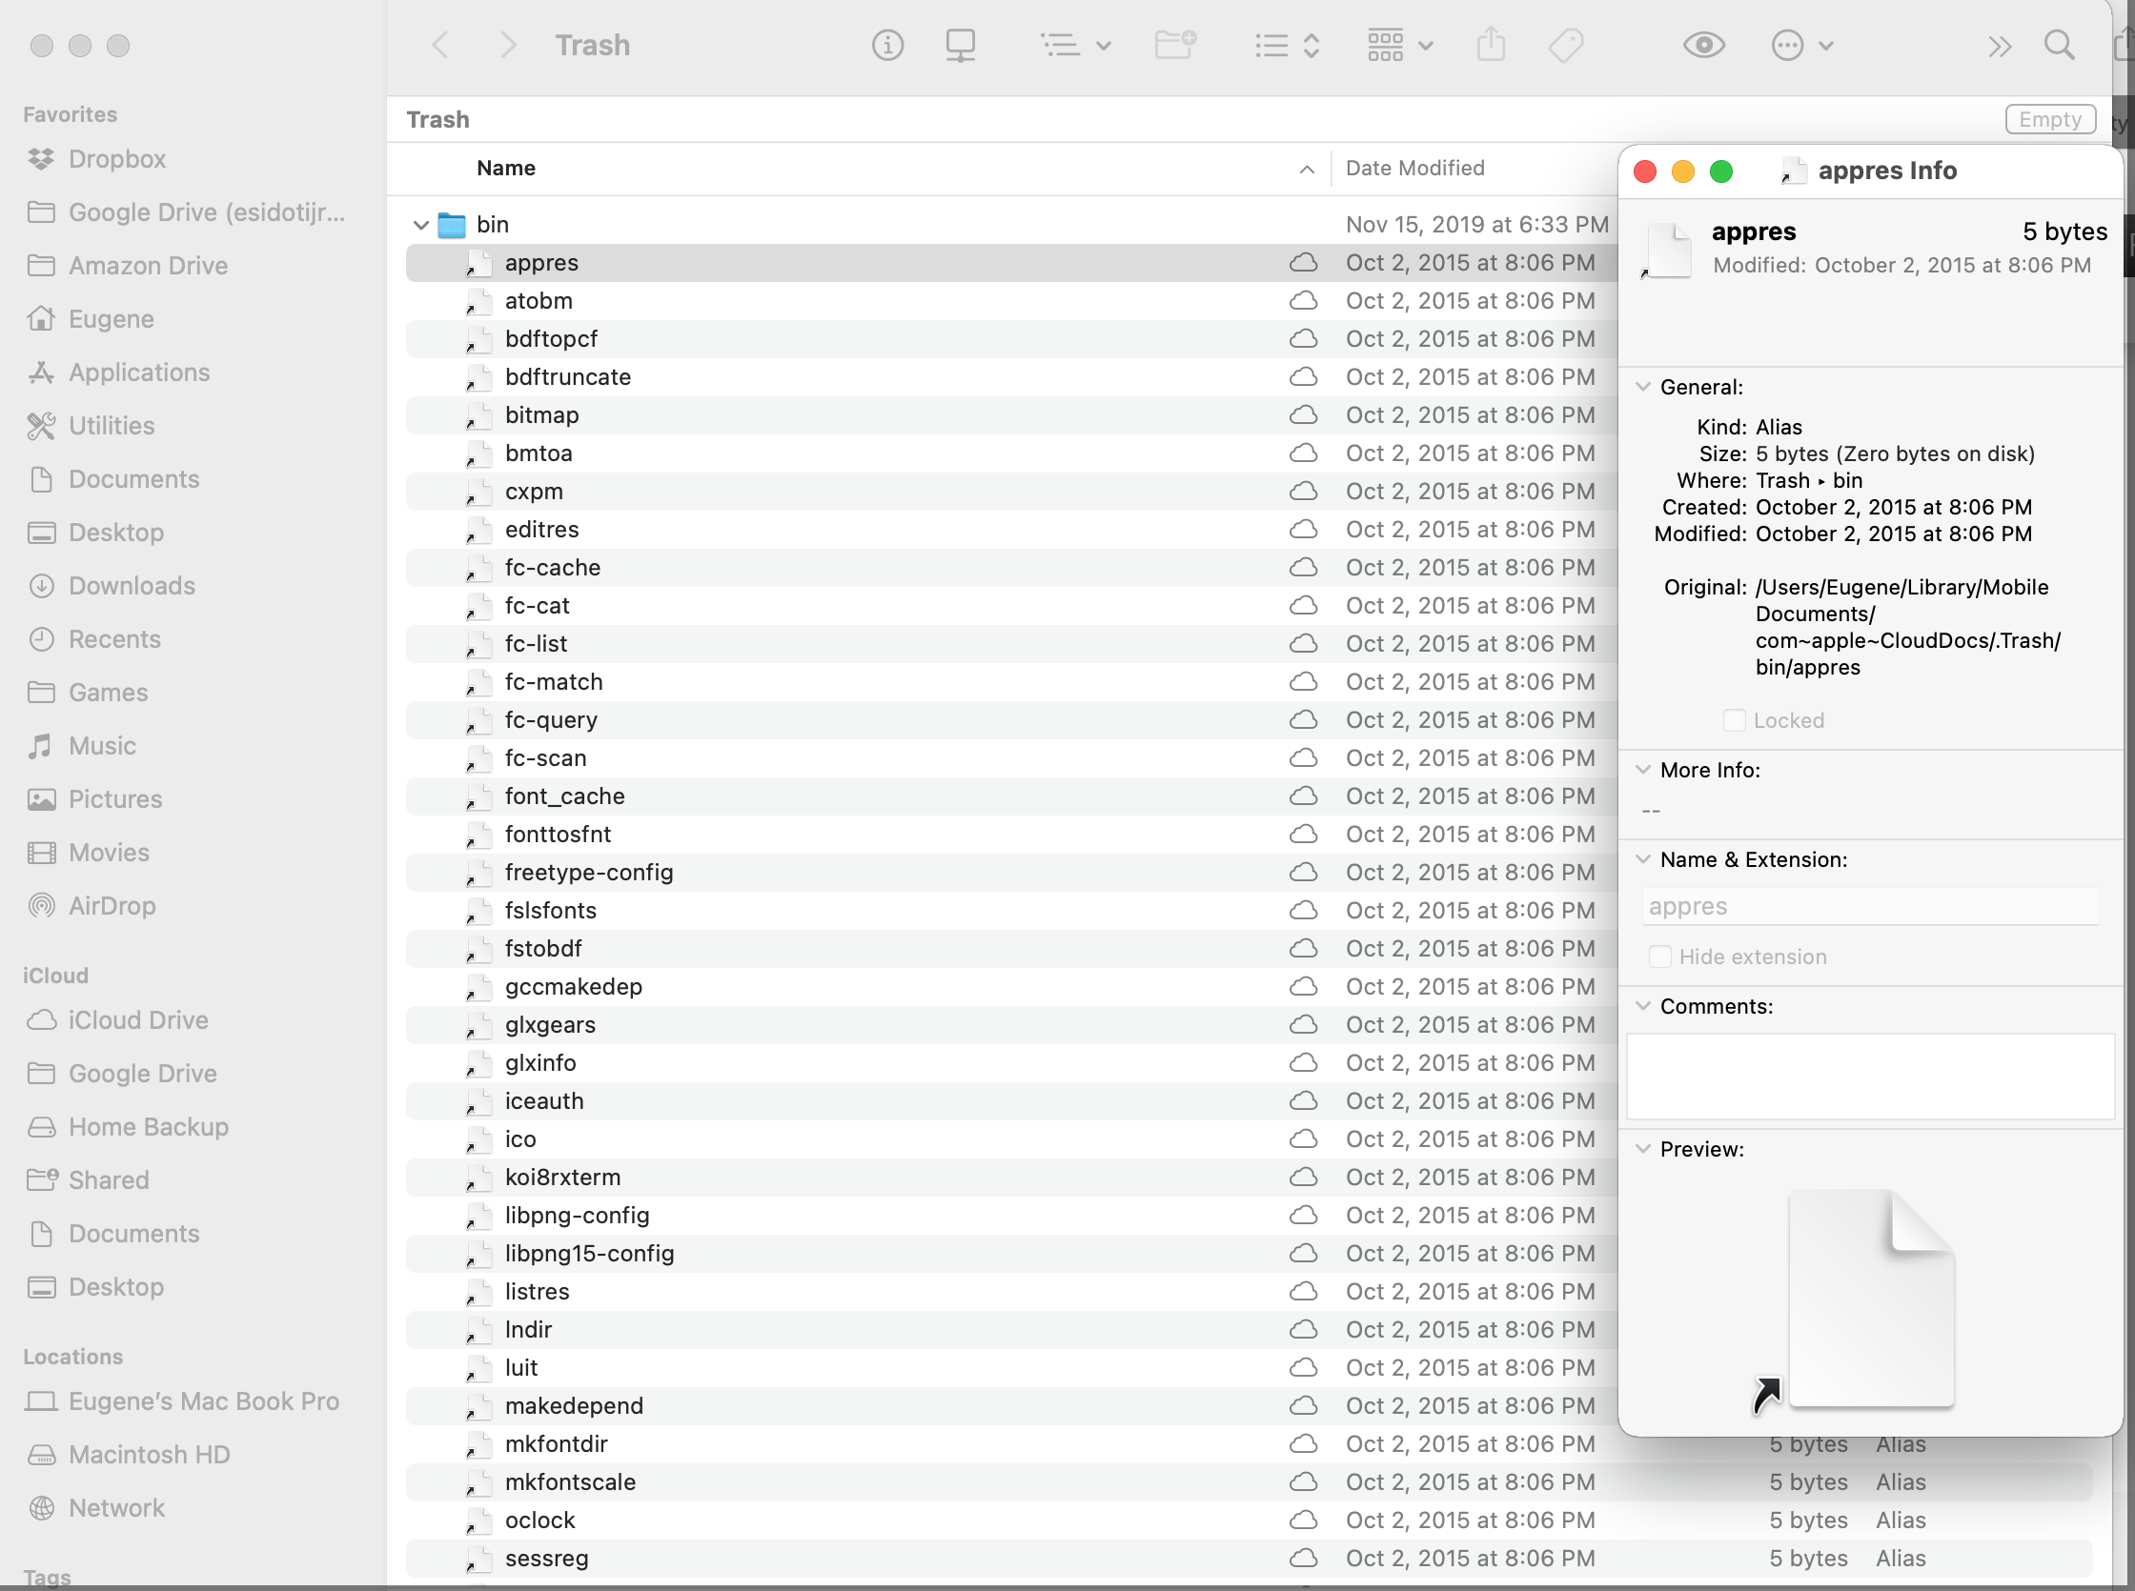
Task: Click the New Folder toolbar icon
Action: [1174, 46]
